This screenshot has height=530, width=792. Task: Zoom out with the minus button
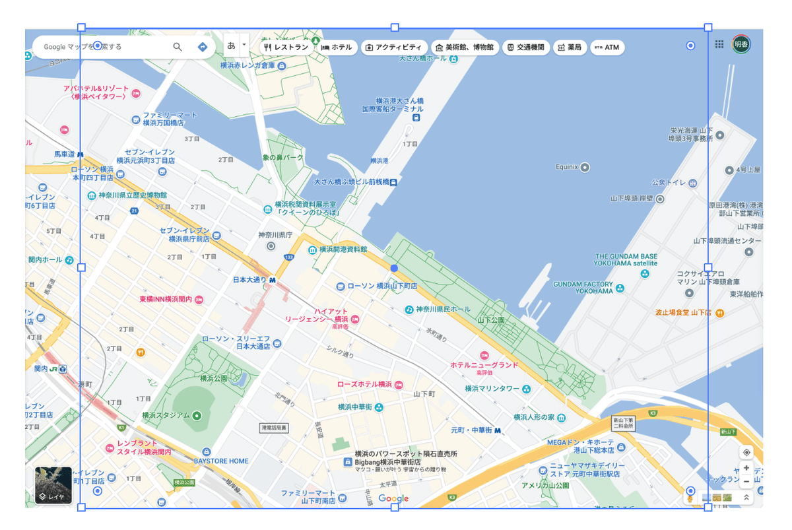click(x=746, y=481)
